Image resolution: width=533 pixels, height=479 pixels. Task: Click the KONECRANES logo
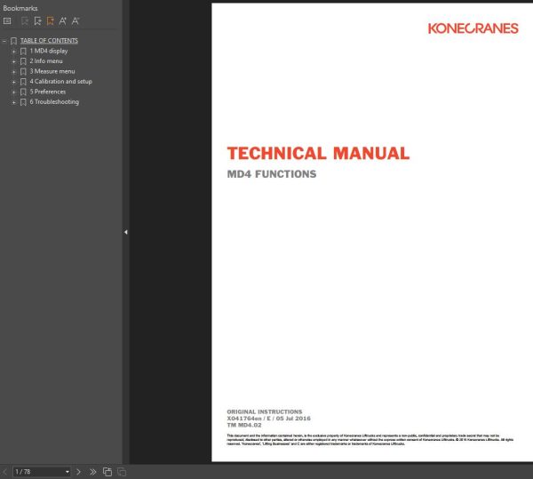(473, 28)
